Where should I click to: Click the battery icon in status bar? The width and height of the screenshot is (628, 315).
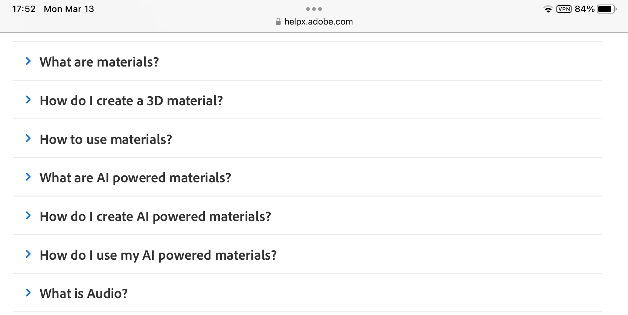(x=606, y=9)
